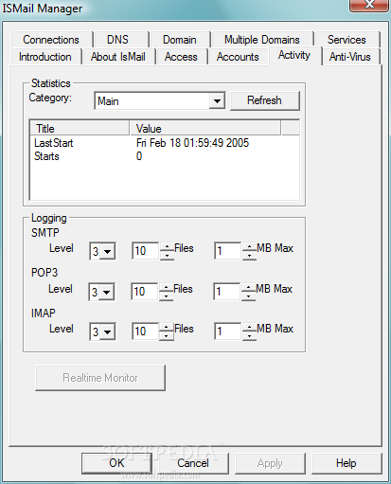Select the LastStart row
The height and width of the screenshot is (484, 391).
coord(164,143)
